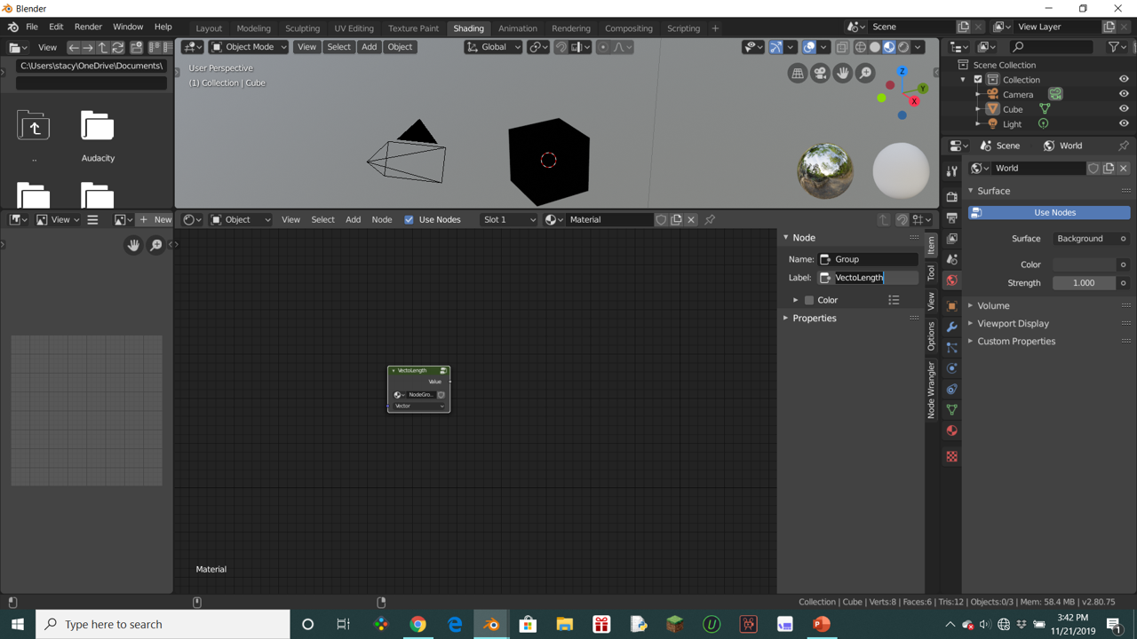Expand the node Color section

click(x=795, y=300)
